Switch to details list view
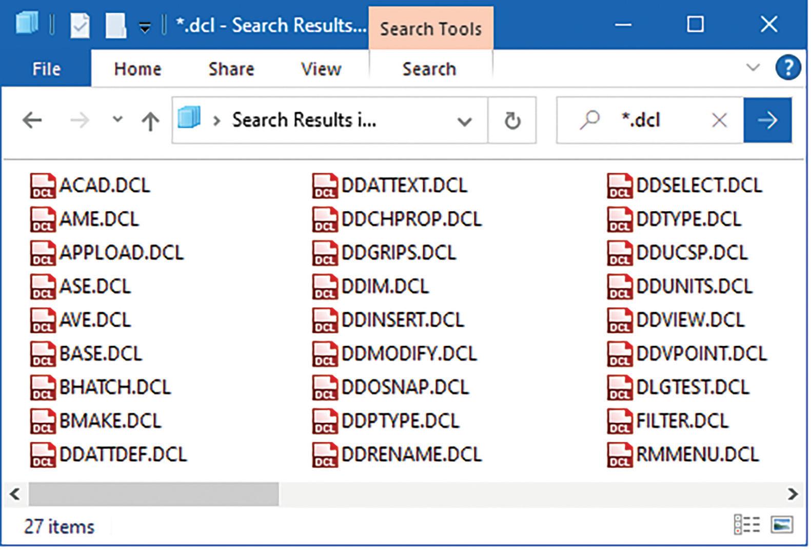Viewport: 811px width, 551px height. click(746, 525)
